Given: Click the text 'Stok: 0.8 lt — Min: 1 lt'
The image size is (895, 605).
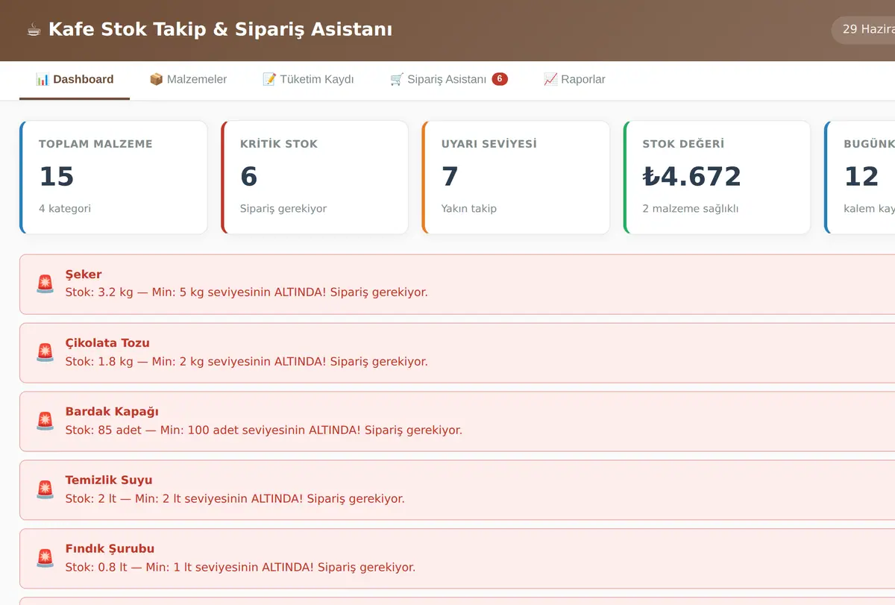Looking at the screenshot, I should pyautogui.click(x=128, y=568).
